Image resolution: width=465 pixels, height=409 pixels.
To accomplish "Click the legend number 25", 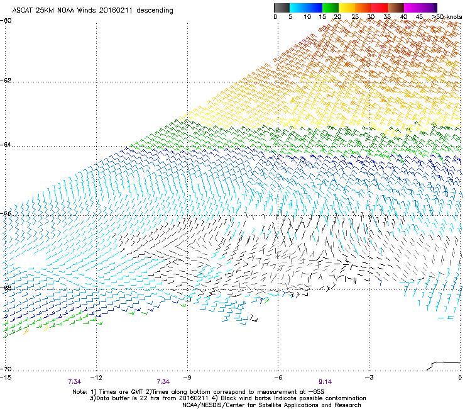I will (x=355, y=17).
